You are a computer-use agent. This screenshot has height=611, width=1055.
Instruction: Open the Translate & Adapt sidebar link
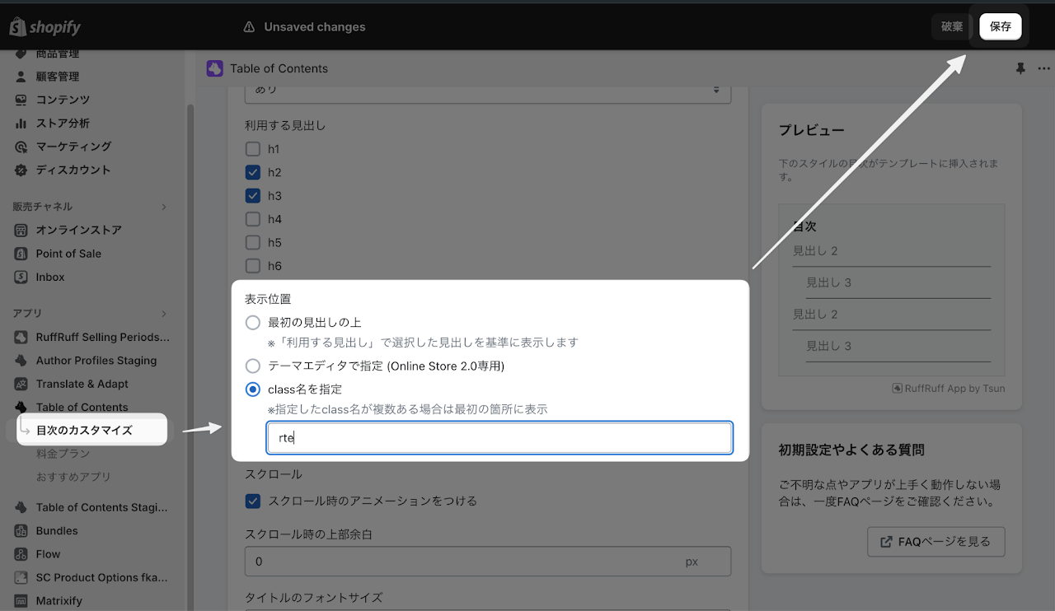[82, 384]
